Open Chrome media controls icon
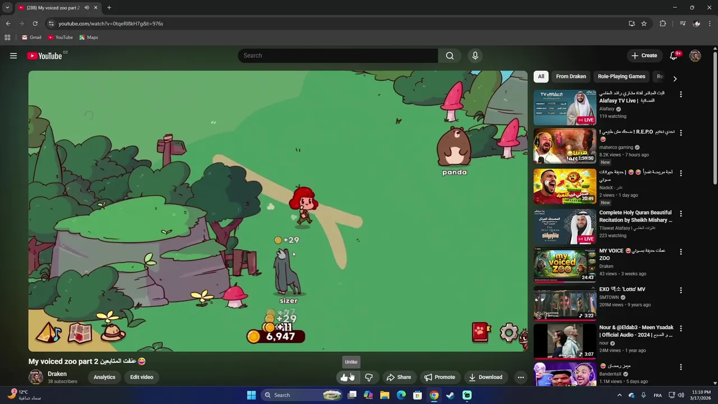The image size is (718, 404). point(683,24)
